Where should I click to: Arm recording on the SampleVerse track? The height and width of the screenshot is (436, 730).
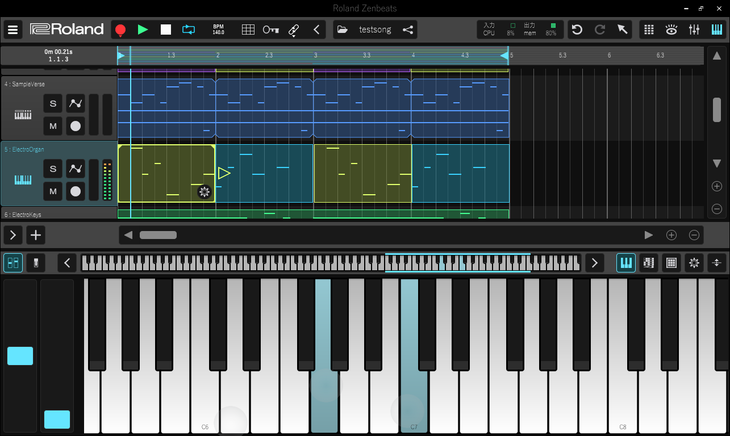point(76,126)
